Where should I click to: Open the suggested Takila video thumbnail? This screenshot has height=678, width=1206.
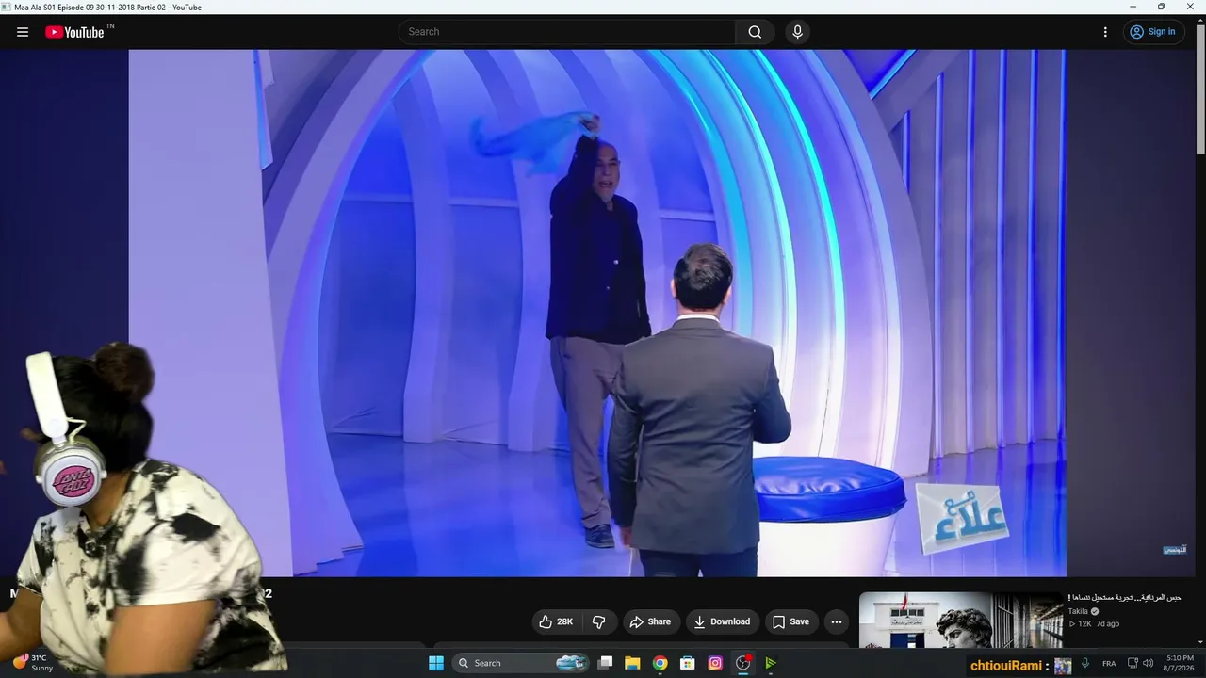click(x=961, y=620)
